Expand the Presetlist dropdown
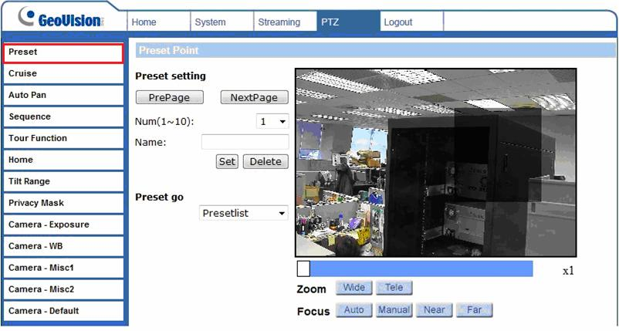 pos(244,213)
